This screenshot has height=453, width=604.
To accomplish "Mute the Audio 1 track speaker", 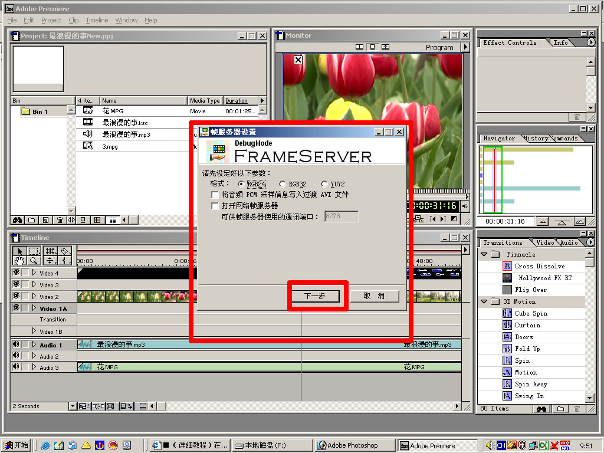I will coord(16,344).
